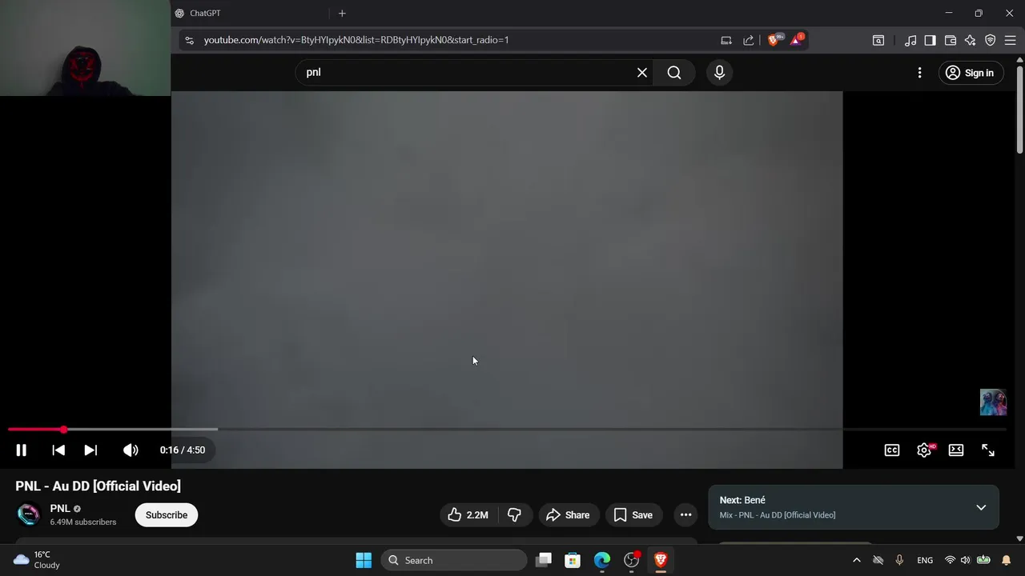Viewport: 1025px width, 576px height.
Task: Switch to the ChatGPT tab
Action: pyautogui.click(x=250, y=14)
